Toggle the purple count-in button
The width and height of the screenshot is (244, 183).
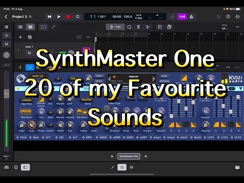182,17
